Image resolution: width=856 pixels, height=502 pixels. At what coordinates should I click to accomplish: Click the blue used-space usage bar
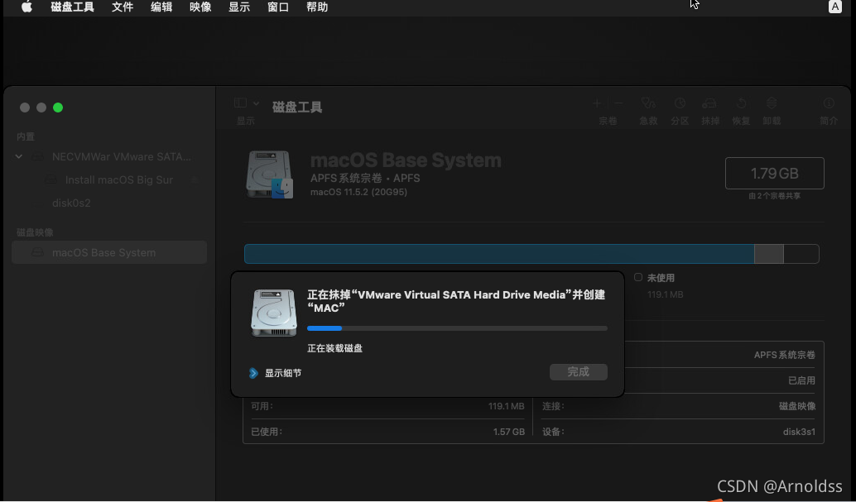point(499,254)
